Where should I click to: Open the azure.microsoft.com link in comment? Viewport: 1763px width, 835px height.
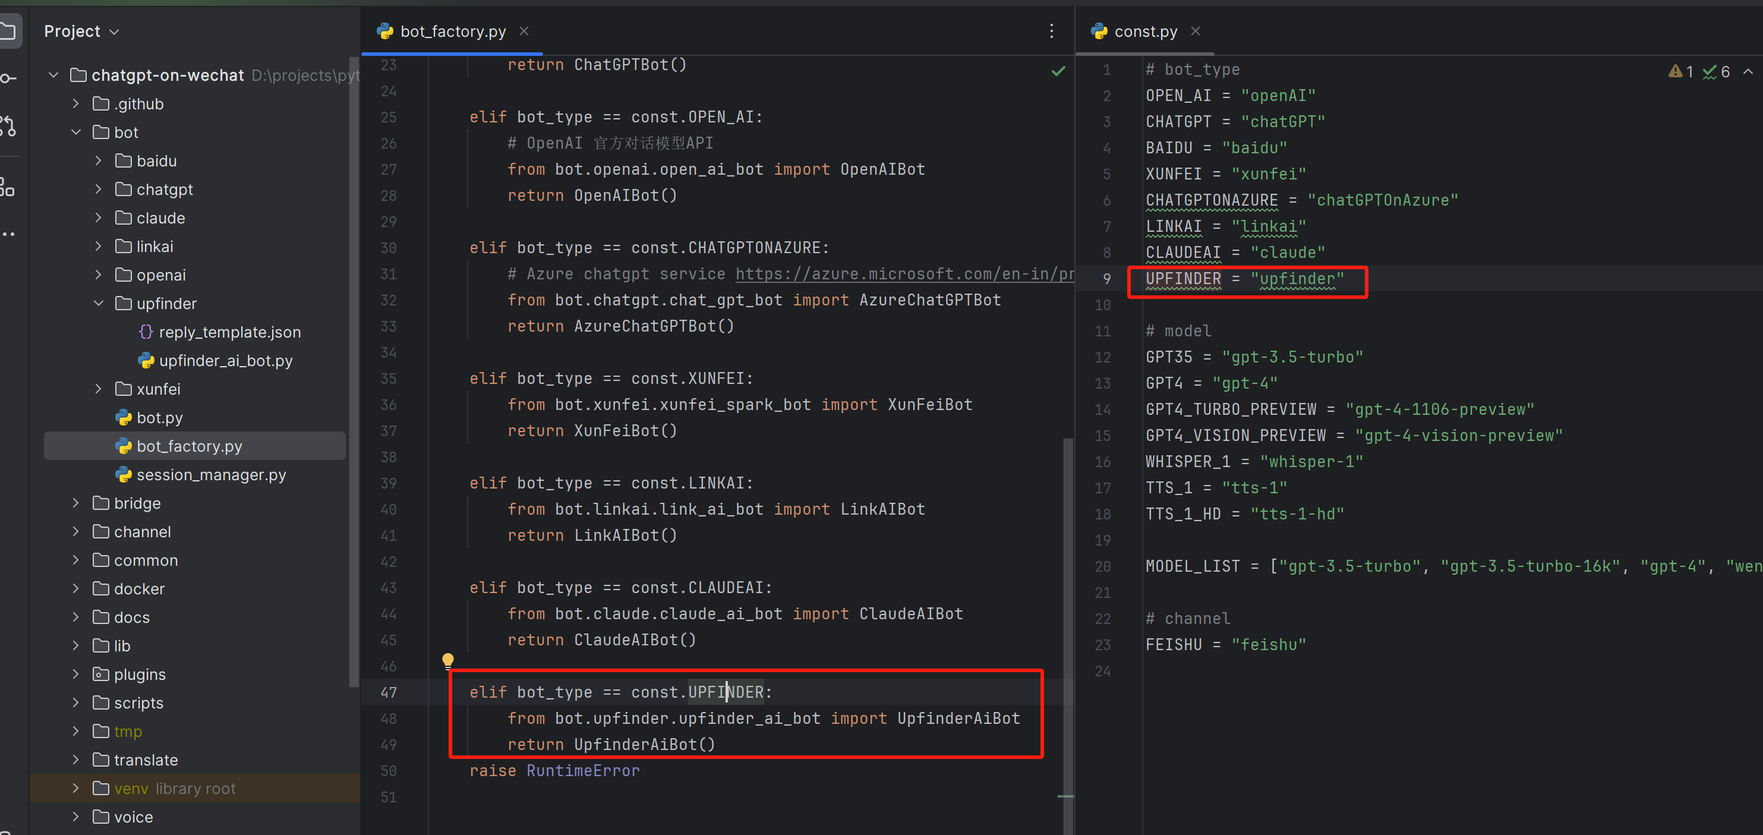904,274
